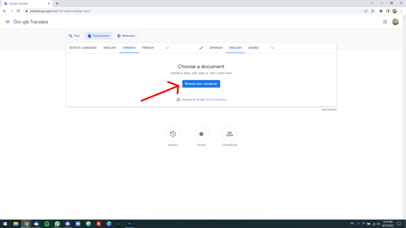Open the Google Translate main menu hamburger

[8, 22]
